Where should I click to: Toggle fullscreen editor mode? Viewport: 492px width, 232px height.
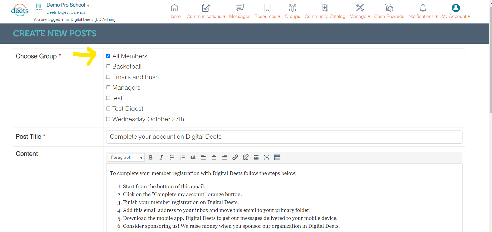coord(267,157)
